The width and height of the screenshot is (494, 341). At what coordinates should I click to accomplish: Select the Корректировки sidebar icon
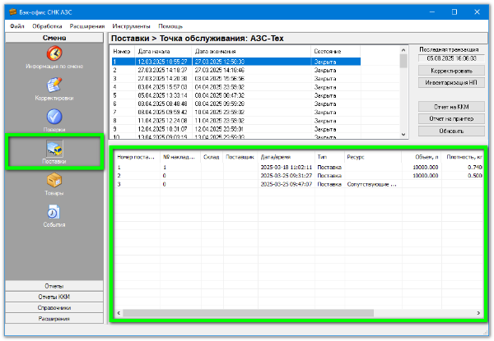click(54, 85)
